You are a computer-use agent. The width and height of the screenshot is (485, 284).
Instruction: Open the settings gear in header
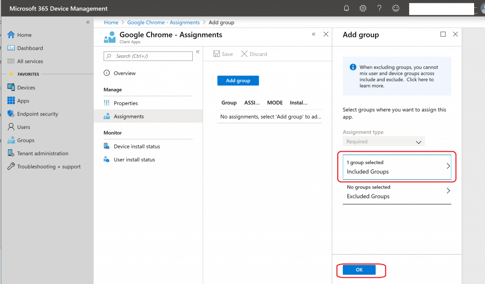point(363,9)
